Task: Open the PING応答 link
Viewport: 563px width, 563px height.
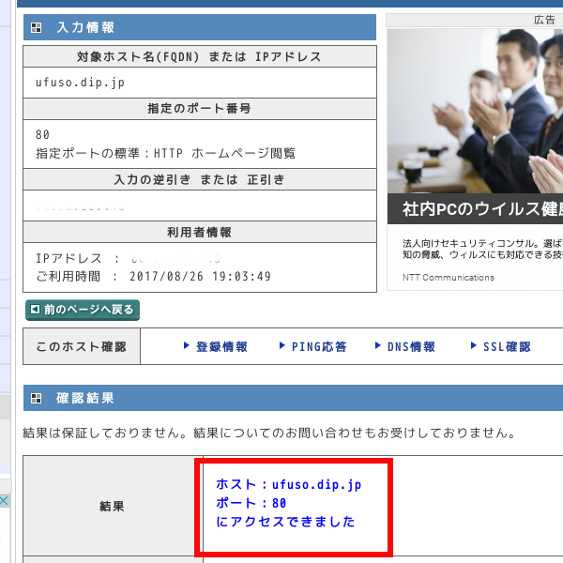Action: [x=319, y=347]
